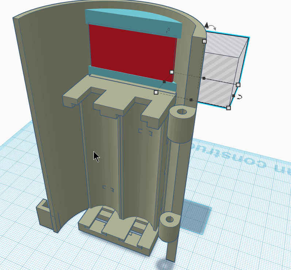The width and height of the screenshot is (291, 270).
Task: Click the white handle at the red panel's lower-right corner
Action: [172, 72]
